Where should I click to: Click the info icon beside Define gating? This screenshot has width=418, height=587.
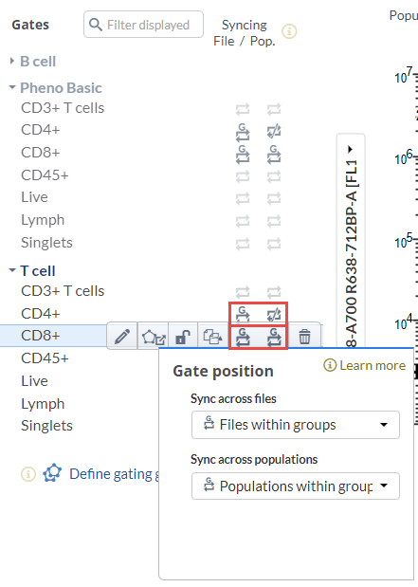pyautogui.click(x=28, y=474)
